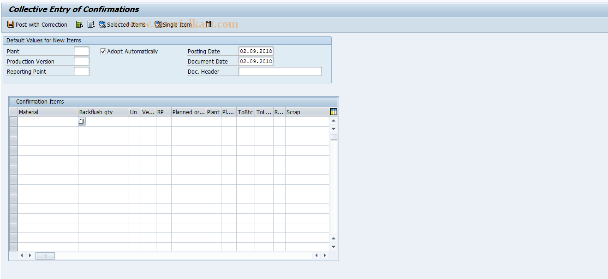Click the trash can delete icon

tap(209, 24)
